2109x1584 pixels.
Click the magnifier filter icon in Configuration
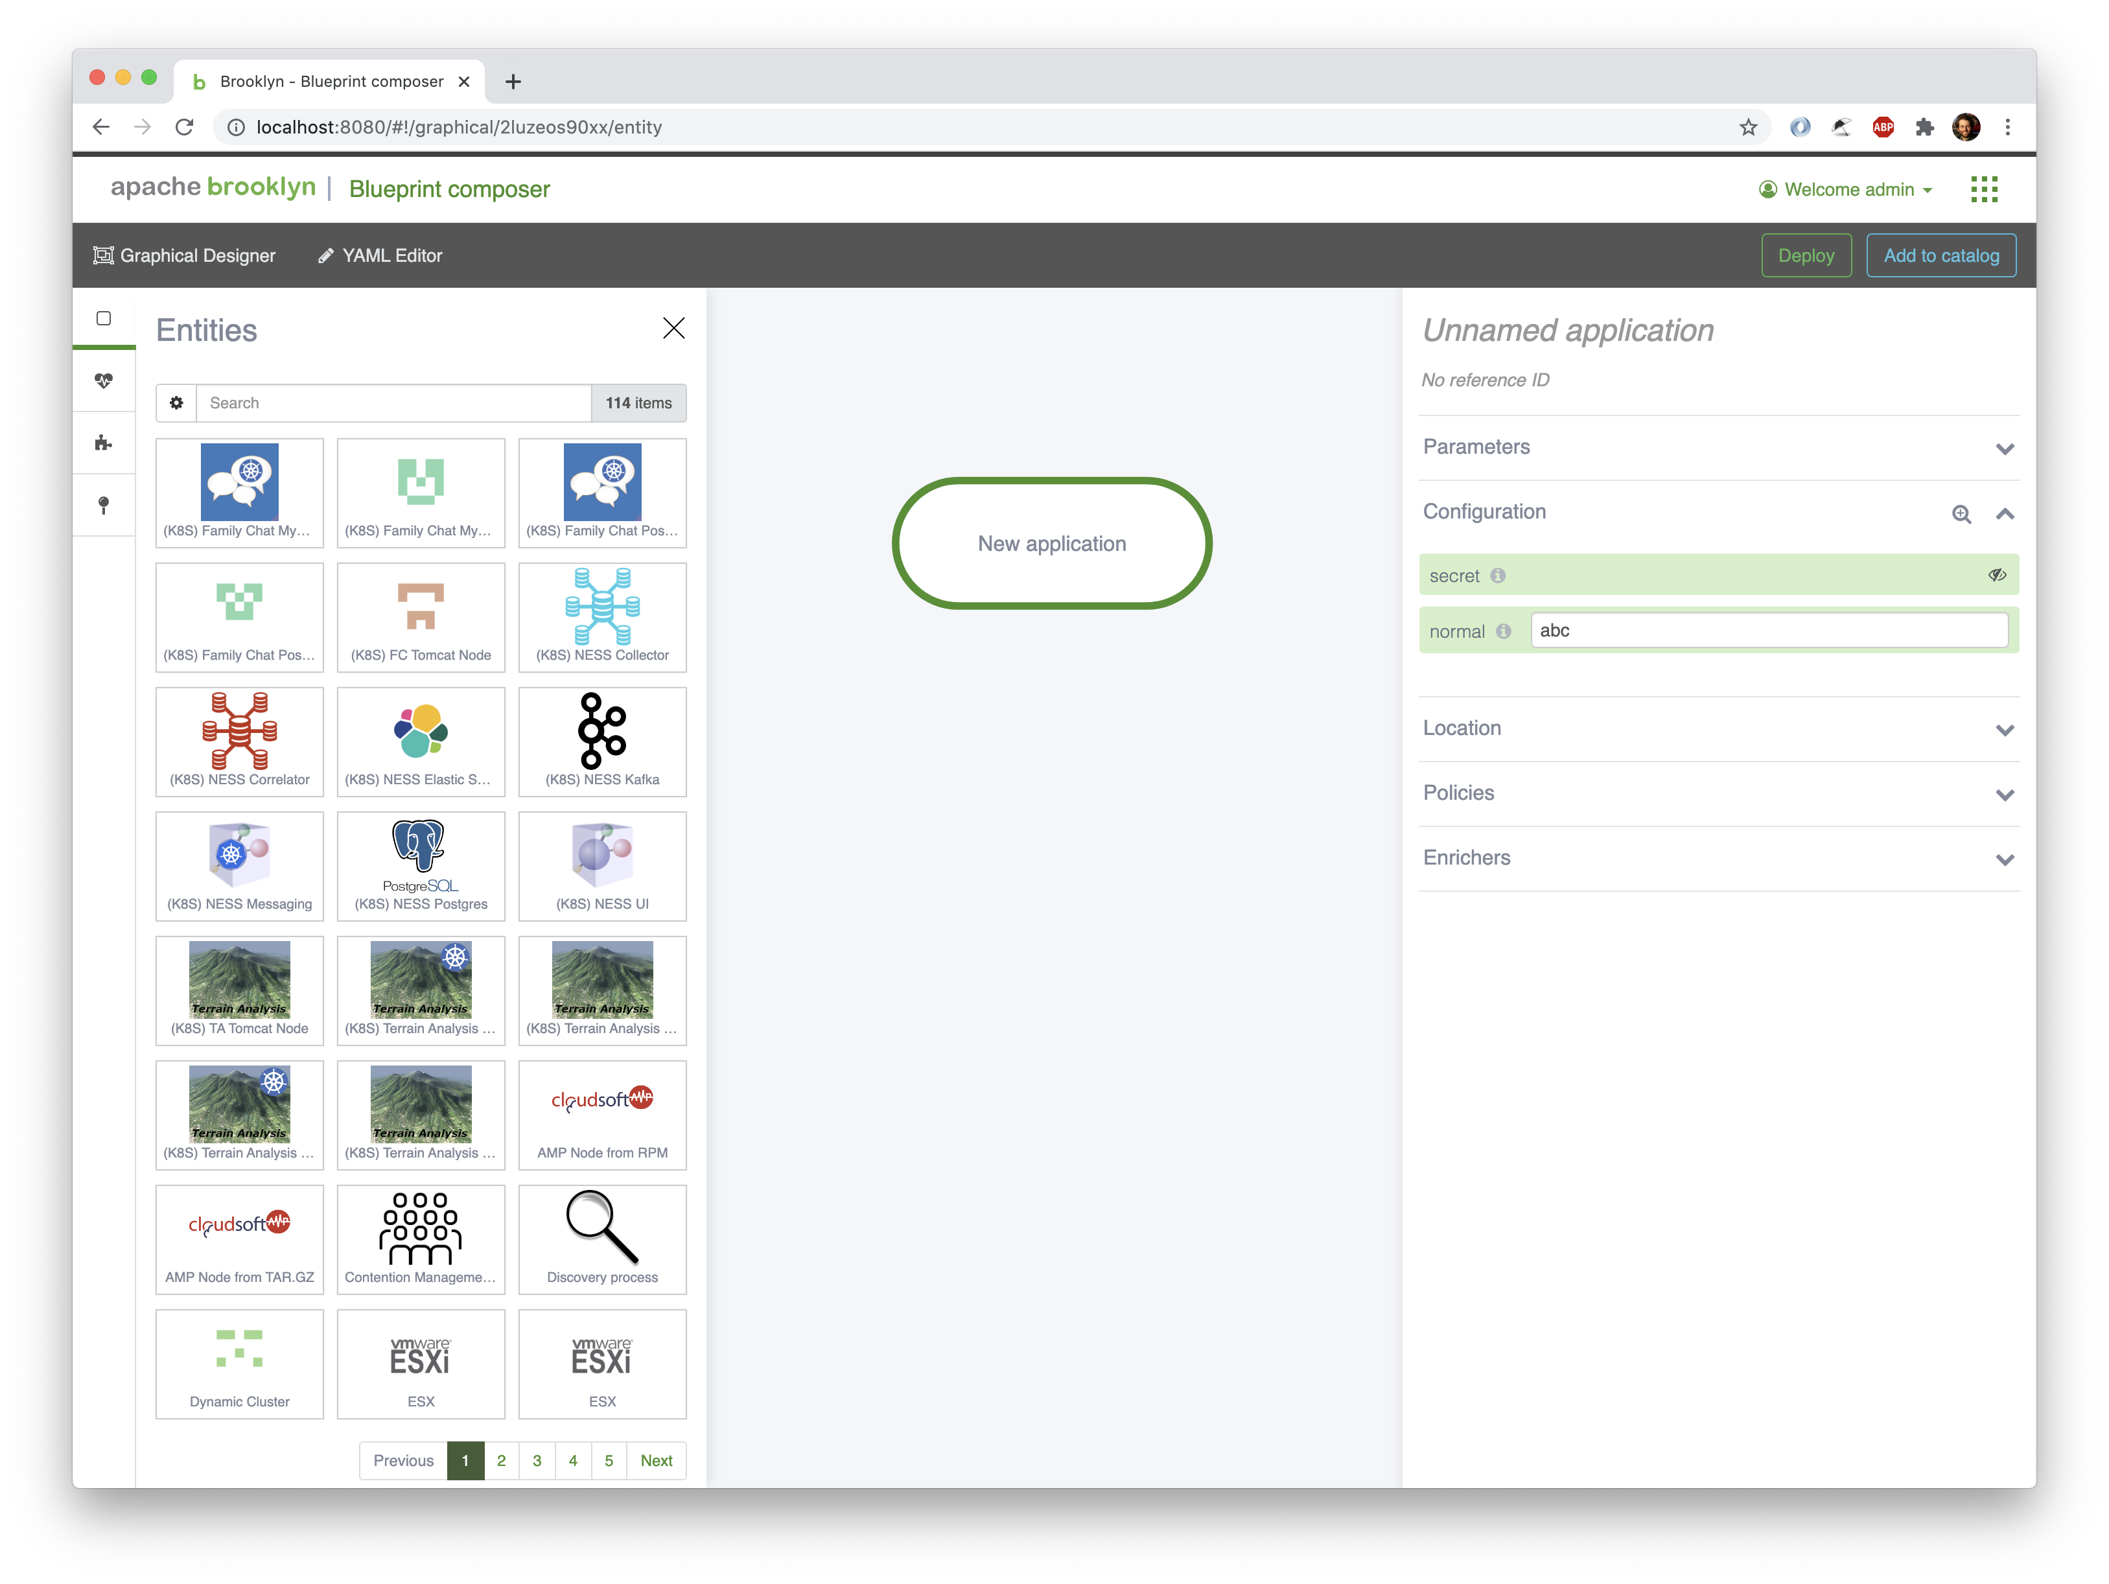(x=1961, y=514)
